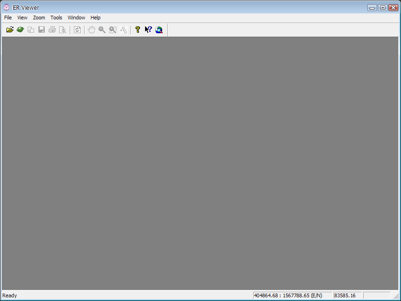Open the View menu
The height and width of the screenshot is (301, 401).
tap(22, 18)
